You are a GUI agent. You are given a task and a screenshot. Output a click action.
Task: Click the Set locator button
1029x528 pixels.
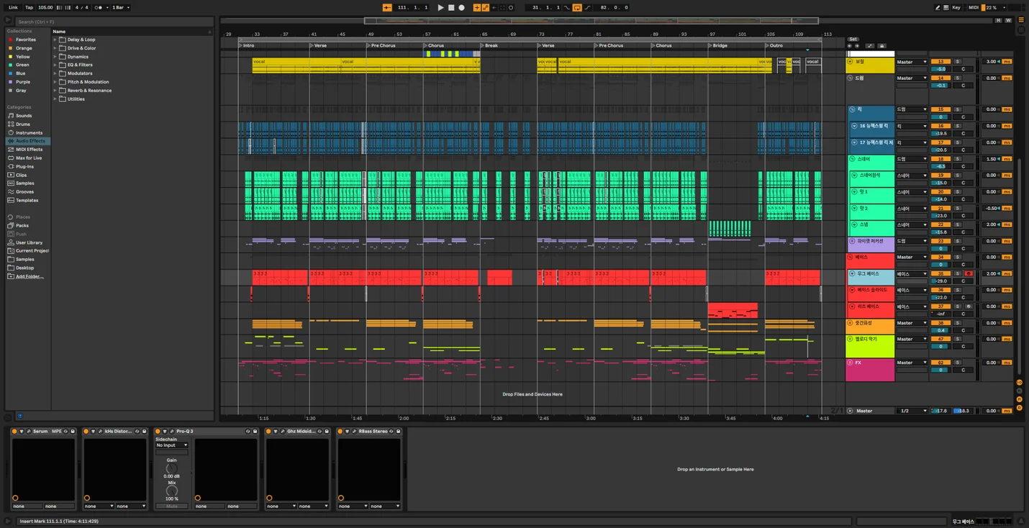tap(853, 39)
